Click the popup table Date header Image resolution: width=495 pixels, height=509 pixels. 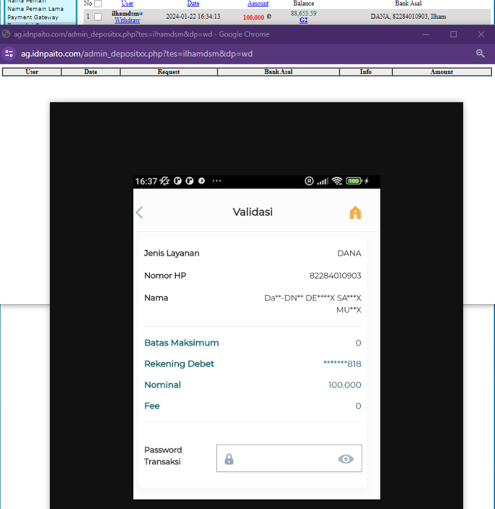point(91,72)
